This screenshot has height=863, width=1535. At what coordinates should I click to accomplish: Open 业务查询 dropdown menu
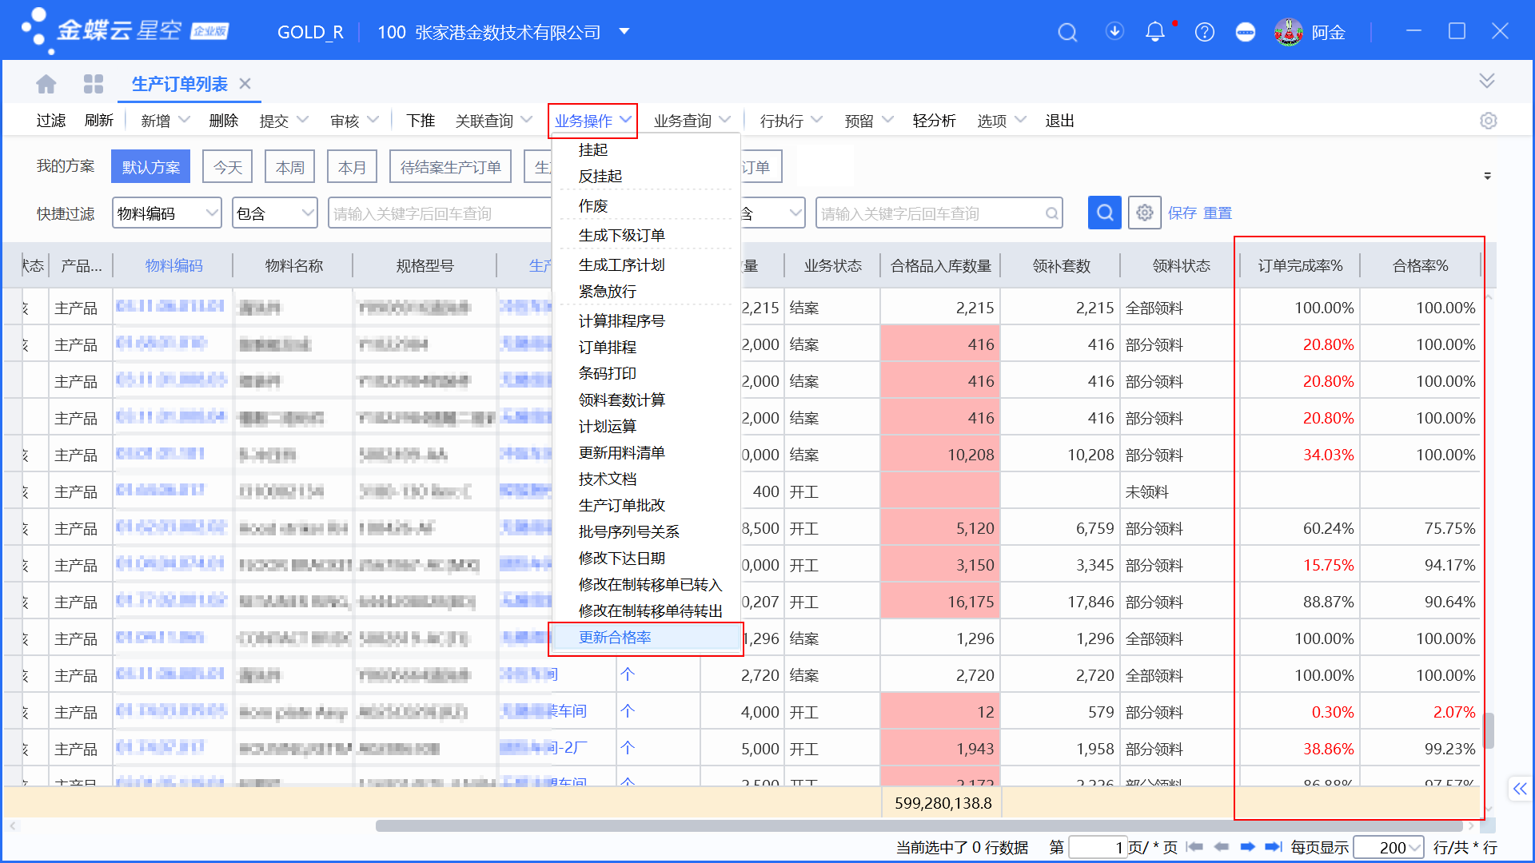click(x=692, y=121)
